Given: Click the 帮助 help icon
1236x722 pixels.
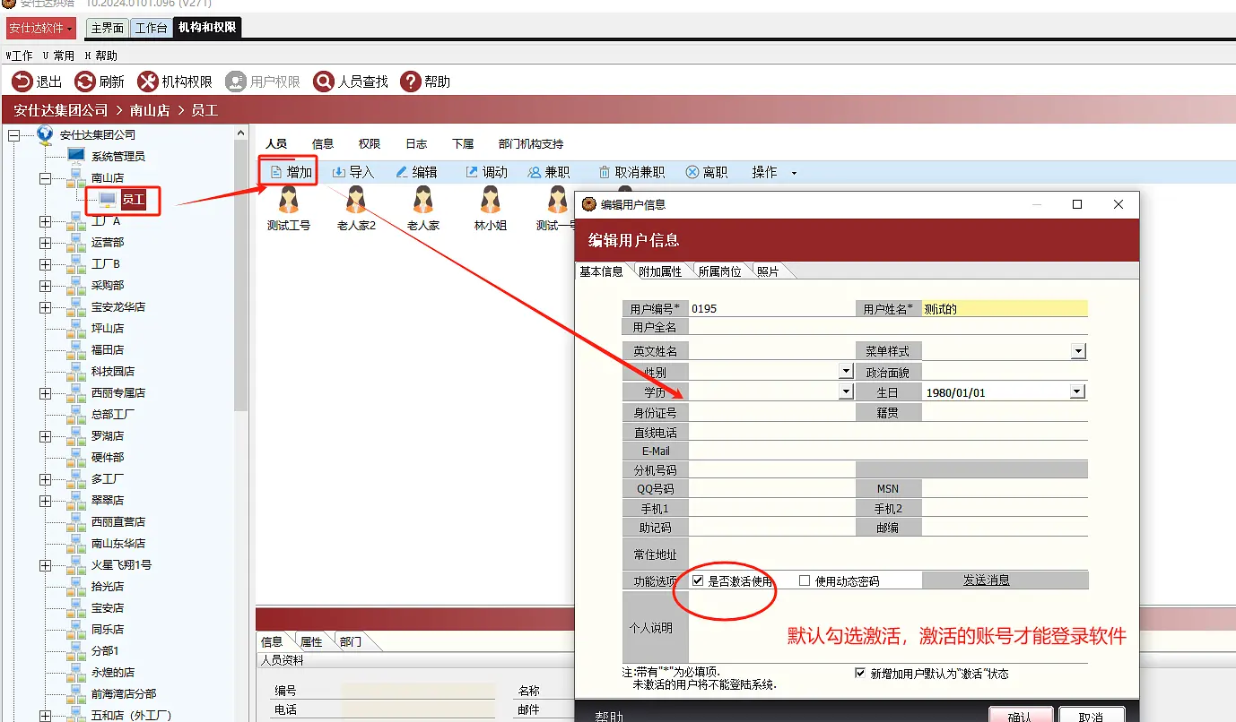Looking at the screenshot, I should coord(411,82).
